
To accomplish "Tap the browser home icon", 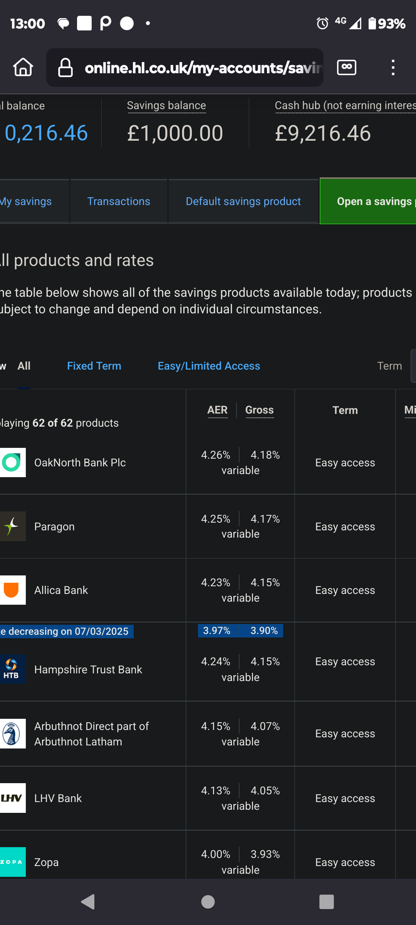I will [x=23, y=67].
